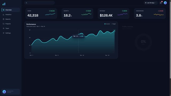The width and height of the screenshot is (171, 96).
Task: Click calendar icon in date range picker
Action: pos(146,3)
